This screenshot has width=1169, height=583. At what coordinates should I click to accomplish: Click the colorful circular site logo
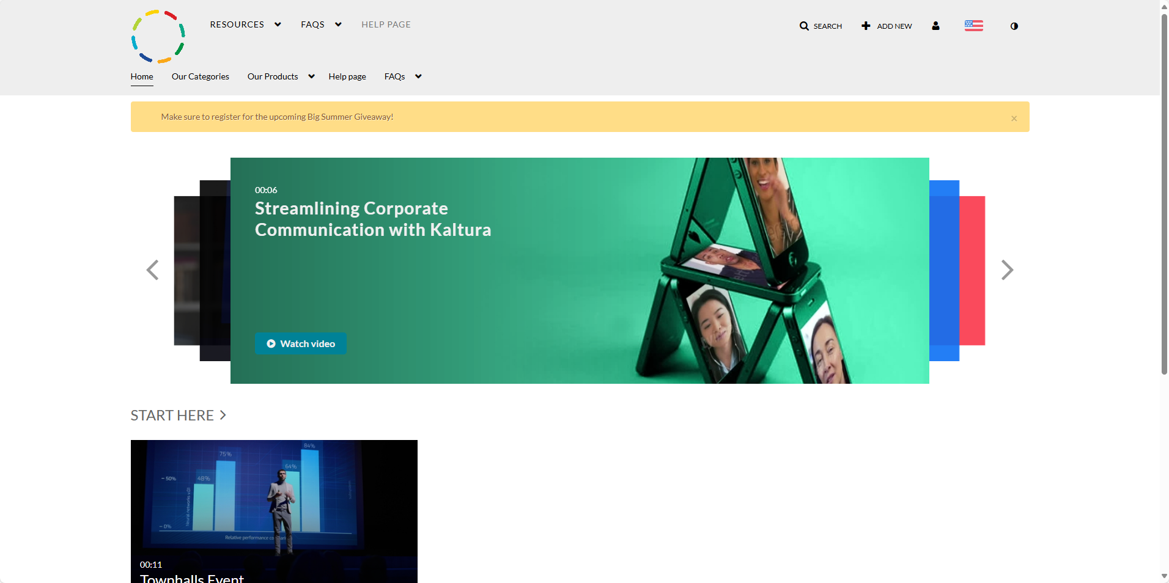[158, 36]
